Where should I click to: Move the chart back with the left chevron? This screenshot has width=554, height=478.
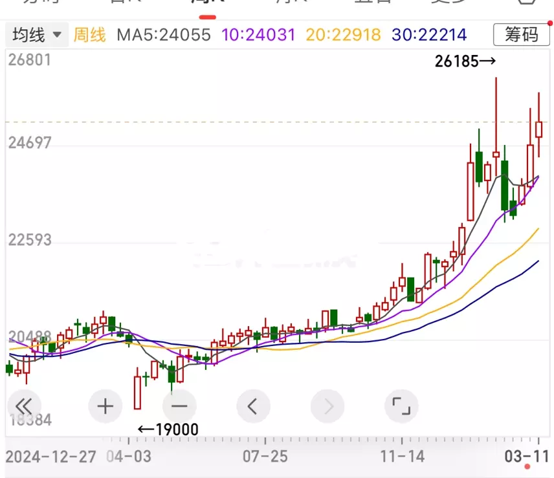(253, 406)
